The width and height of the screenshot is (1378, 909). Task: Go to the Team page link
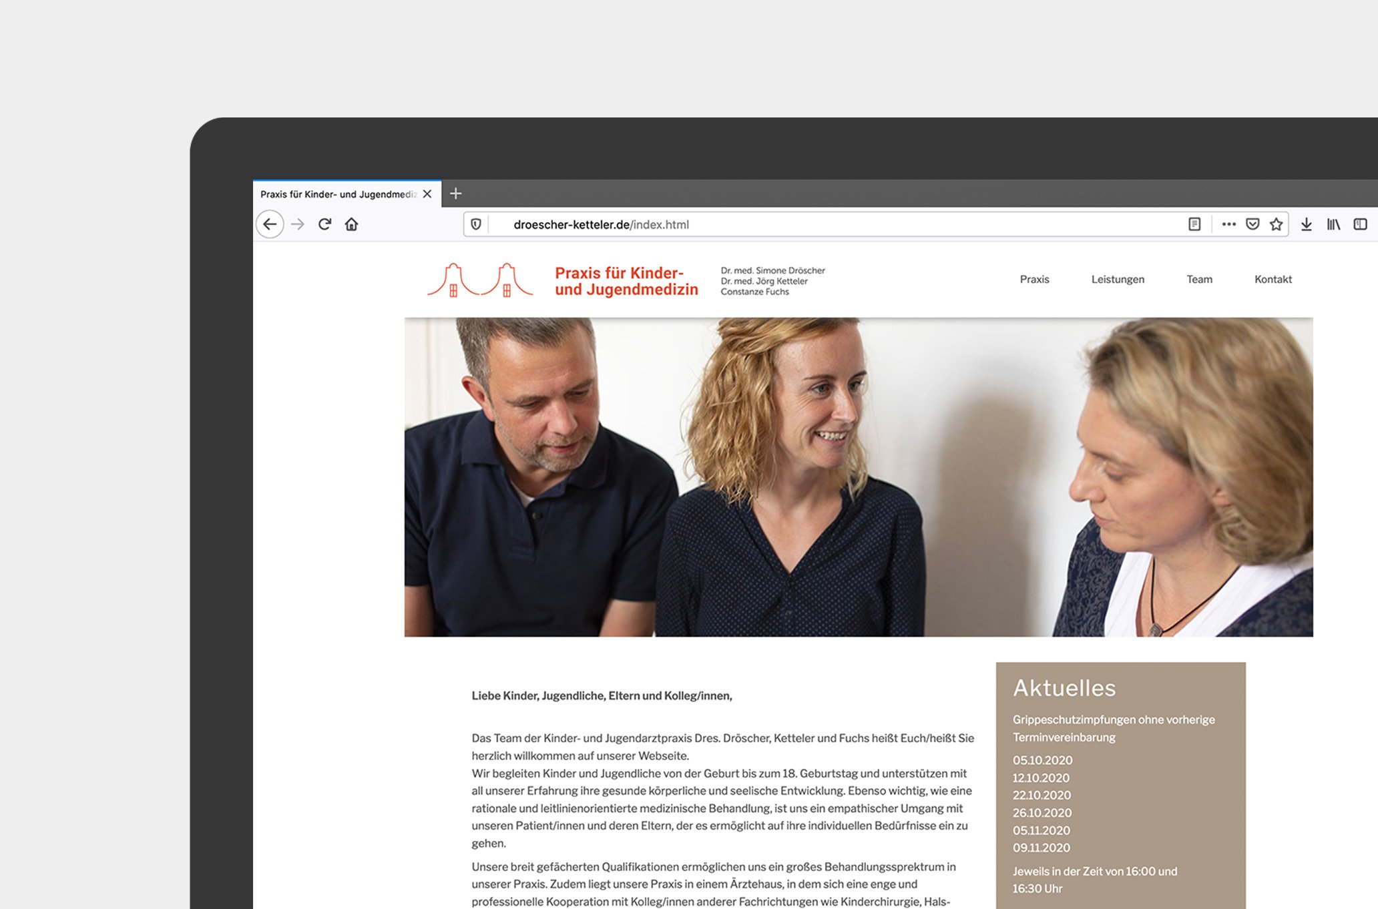coord(1199,279)
